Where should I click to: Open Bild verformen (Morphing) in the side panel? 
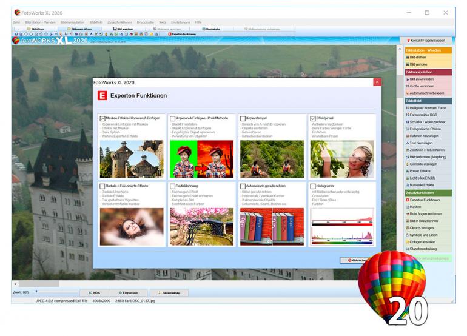coord(428,157)
